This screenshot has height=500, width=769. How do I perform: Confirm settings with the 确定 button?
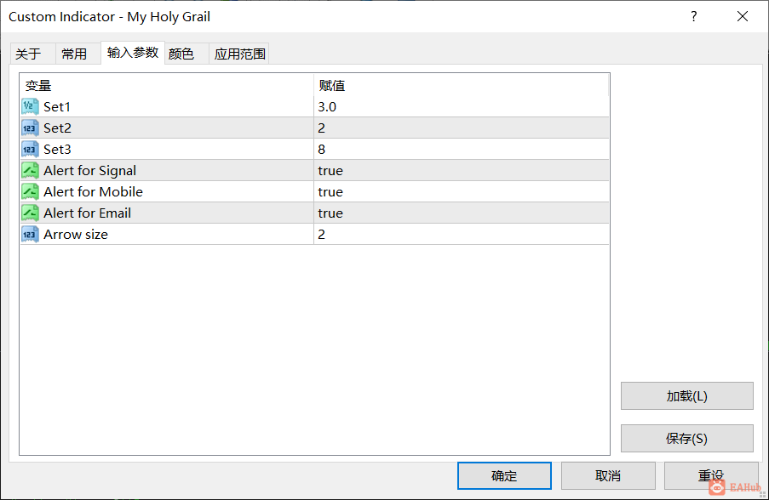[504, 475]
